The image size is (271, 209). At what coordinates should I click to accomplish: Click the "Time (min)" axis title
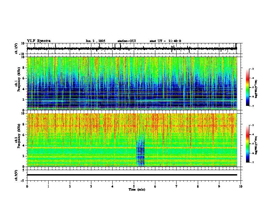point(137,190)
